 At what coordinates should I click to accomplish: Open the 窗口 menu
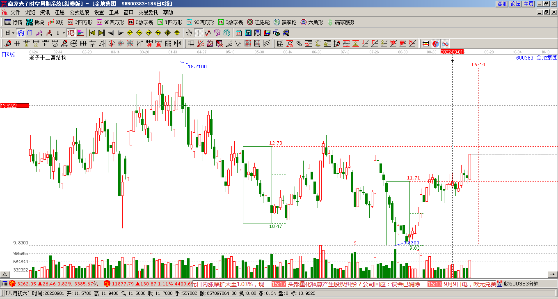128,13
